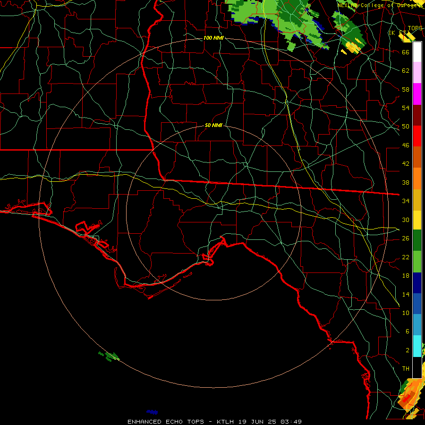Click the "50 NMI" range ring label

point(213,125)
